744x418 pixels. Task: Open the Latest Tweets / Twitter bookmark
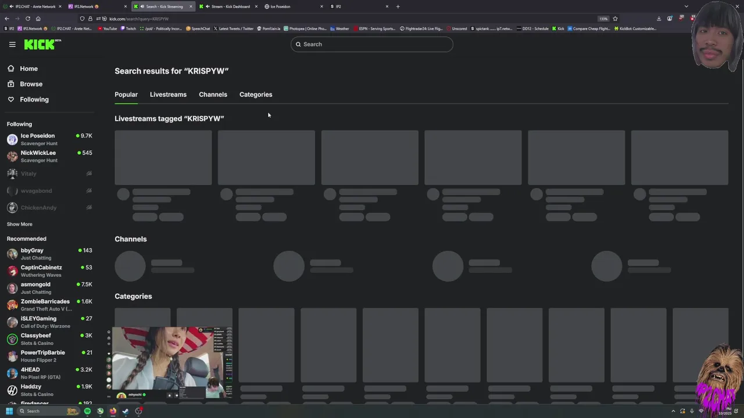234,28
